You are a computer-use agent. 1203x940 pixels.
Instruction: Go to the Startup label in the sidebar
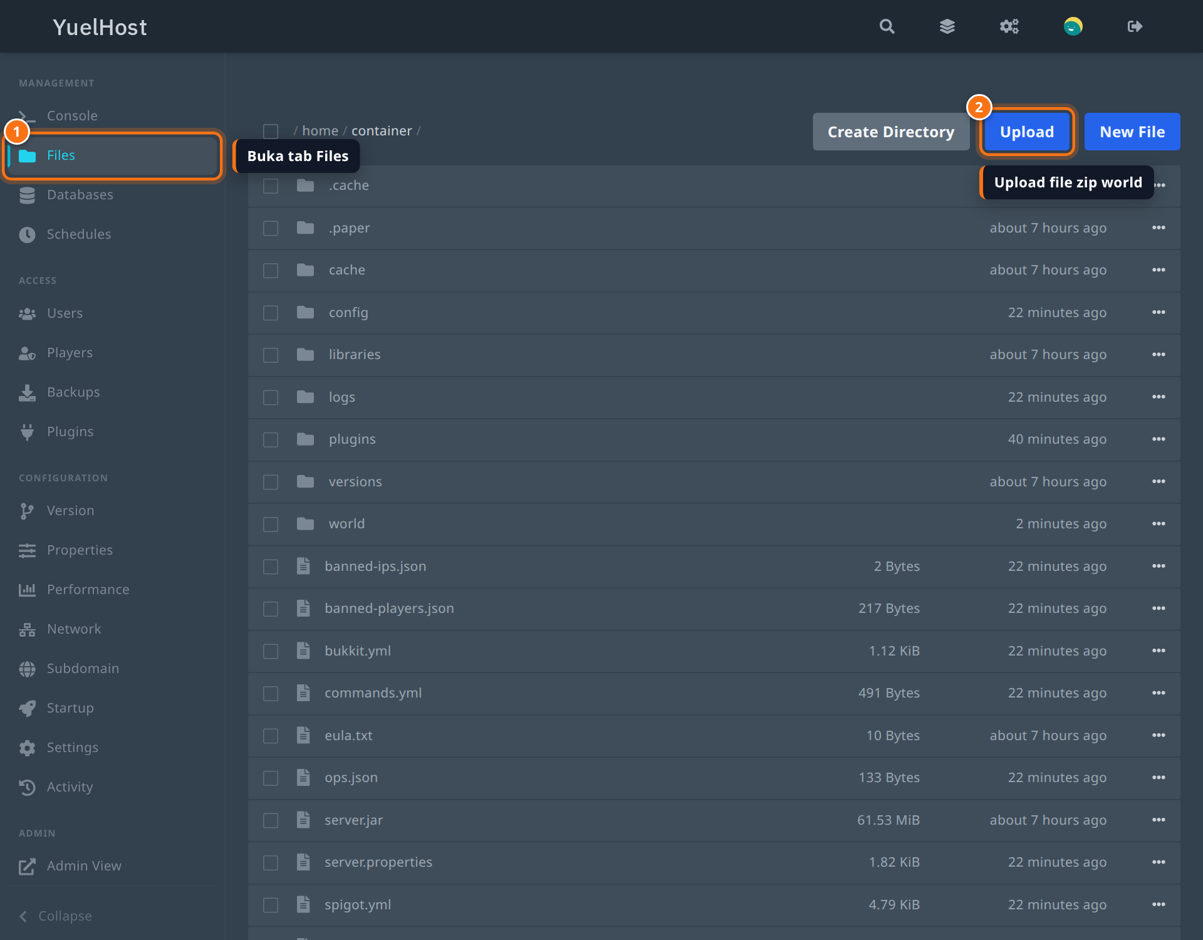click(70, 708)
